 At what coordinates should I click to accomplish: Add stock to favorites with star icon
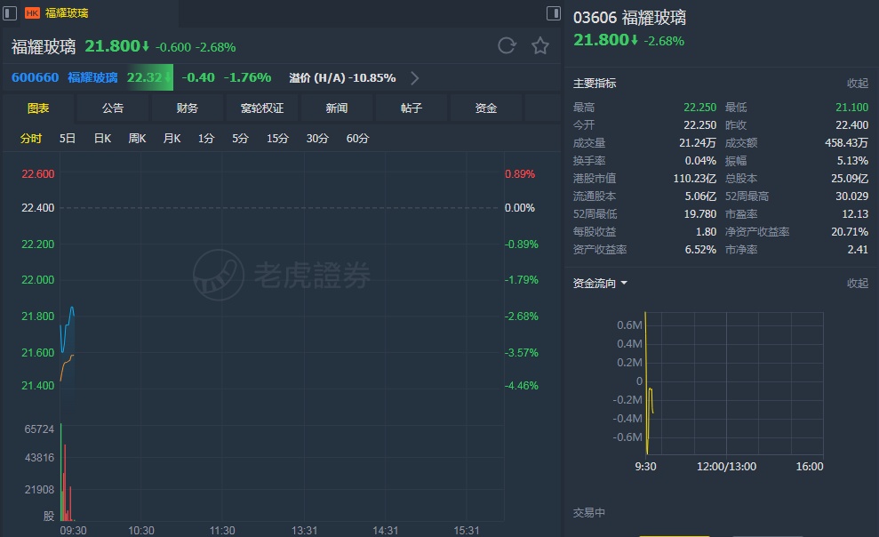tap(539, 45)
